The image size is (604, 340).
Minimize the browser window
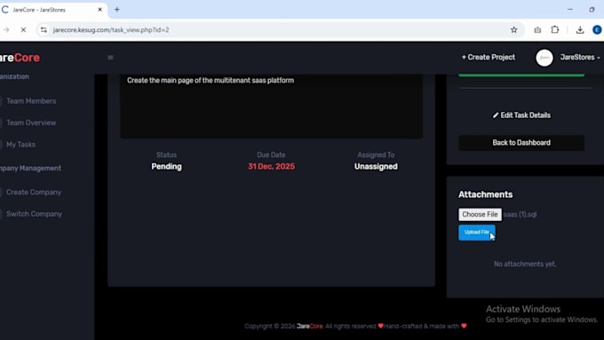[570, 9]
